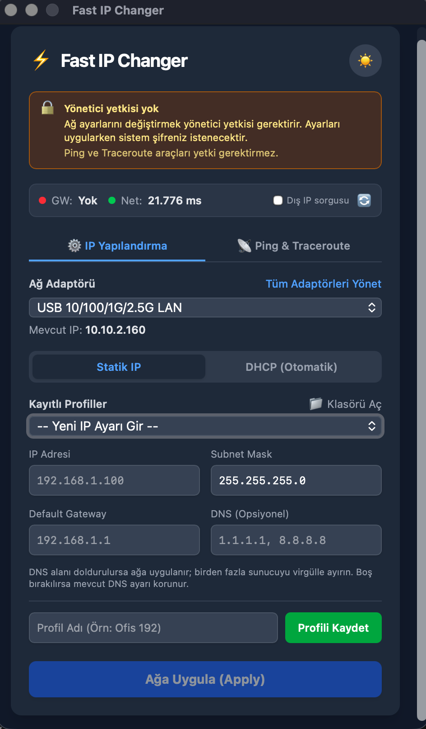Enable the Dış IP sorgusu checkbox
This screenshot has height=729, width=426.
pos(278,200)
